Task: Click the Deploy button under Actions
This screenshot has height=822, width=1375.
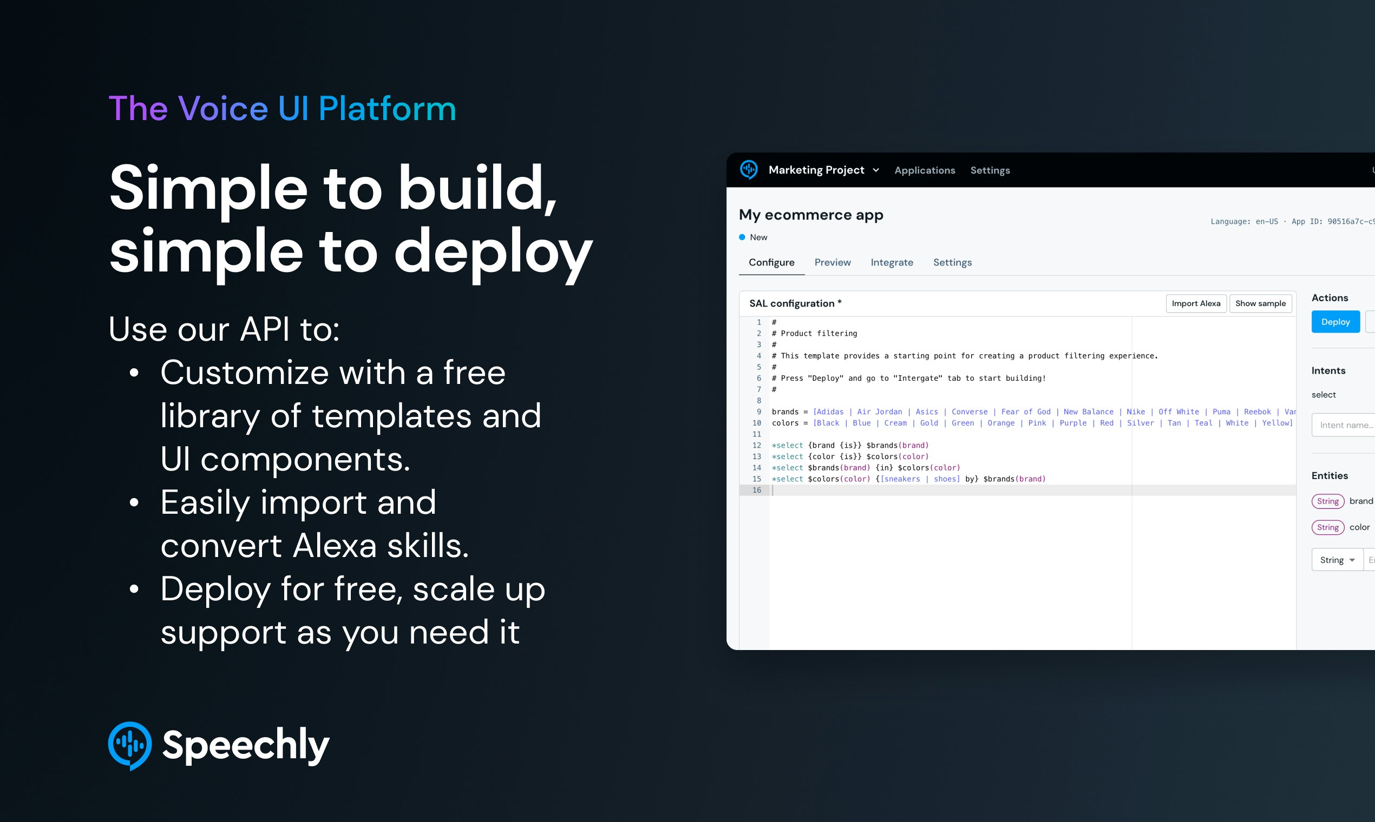Action: (1335, 321)
